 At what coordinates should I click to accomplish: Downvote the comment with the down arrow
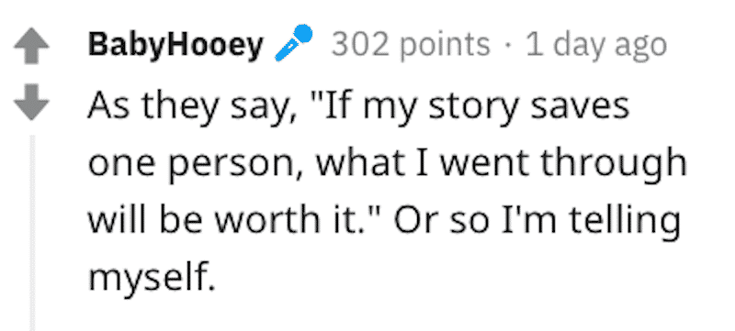[31, 102]
